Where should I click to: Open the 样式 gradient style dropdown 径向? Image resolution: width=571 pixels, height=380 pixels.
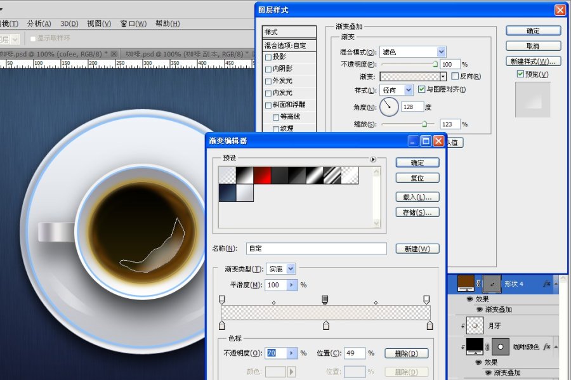click(409, 89)
